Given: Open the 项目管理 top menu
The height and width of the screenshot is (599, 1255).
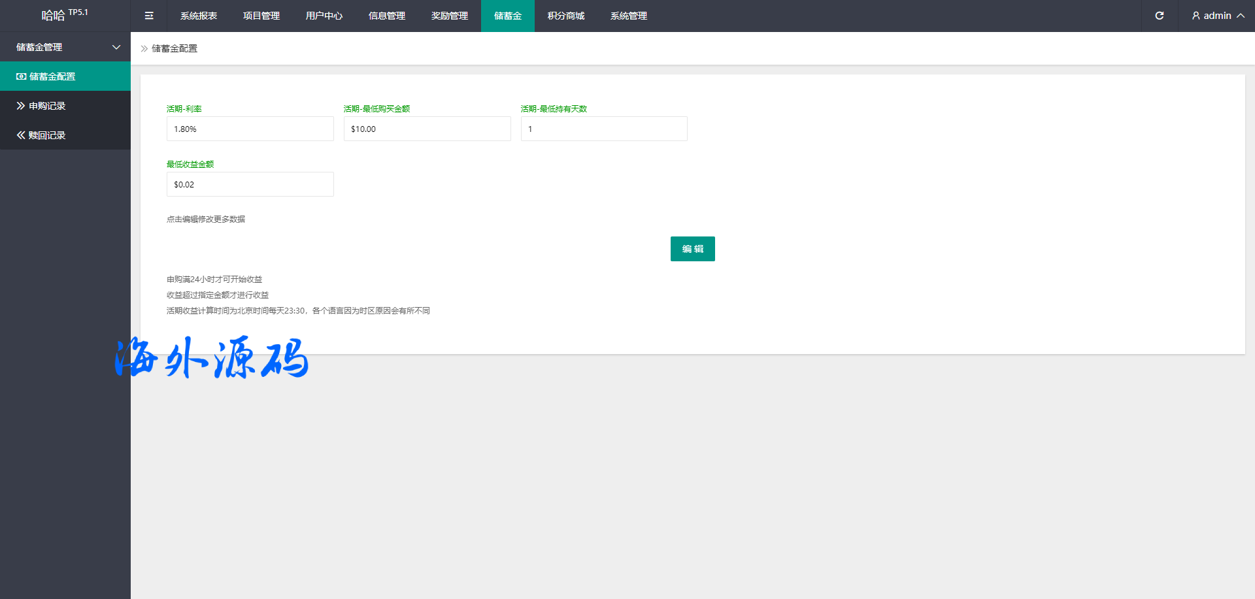Looking at the screenshot, I should tap(261, 16).
